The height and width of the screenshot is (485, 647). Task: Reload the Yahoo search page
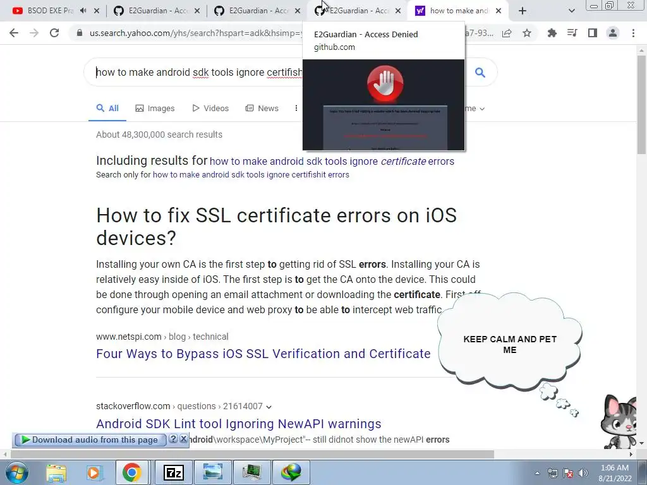click(x=54, y=33)
